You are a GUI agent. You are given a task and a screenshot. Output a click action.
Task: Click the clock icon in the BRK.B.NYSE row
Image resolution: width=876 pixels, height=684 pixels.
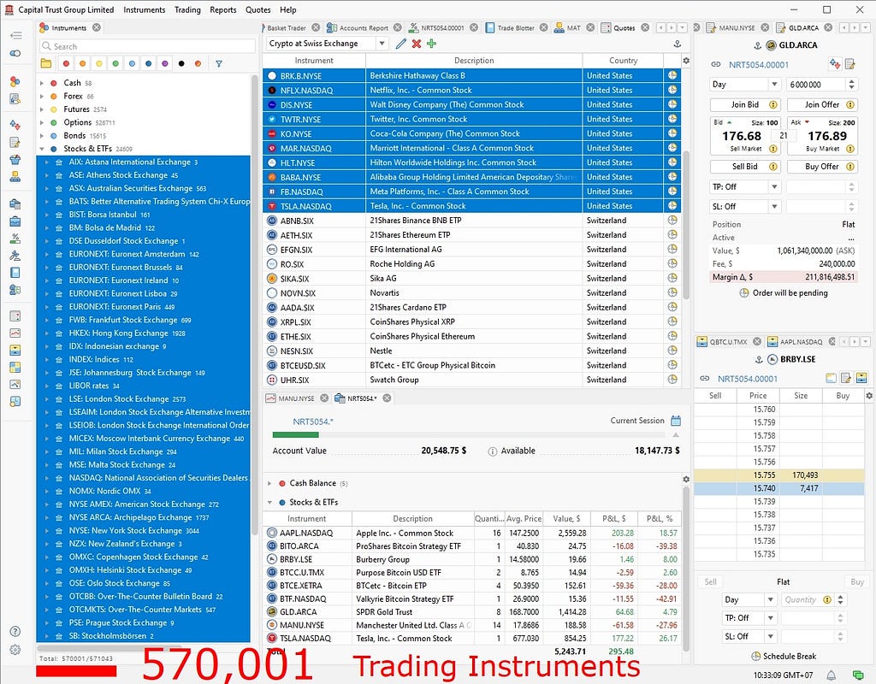[672, 75]
